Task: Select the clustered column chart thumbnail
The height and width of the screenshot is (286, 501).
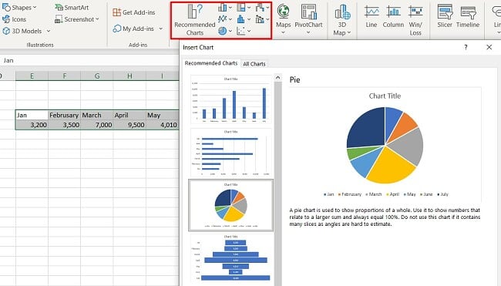Action: [x=230, y=99]
